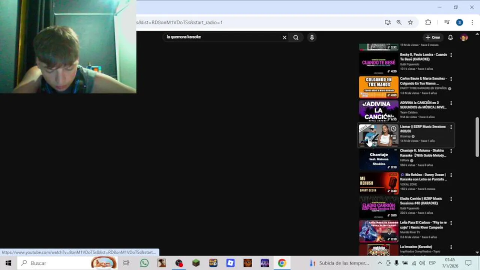The image size is (480, 270).
Task: Open the taskbar clock showing 01:45
Action: [450, 263]
